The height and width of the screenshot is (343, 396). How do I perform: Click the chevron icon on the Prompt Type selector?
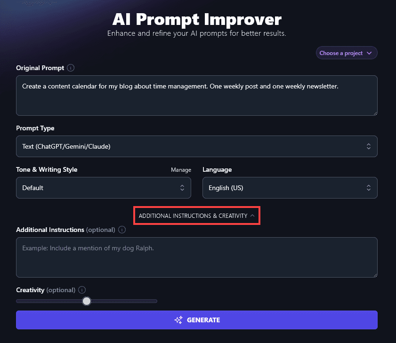(369, 146)
